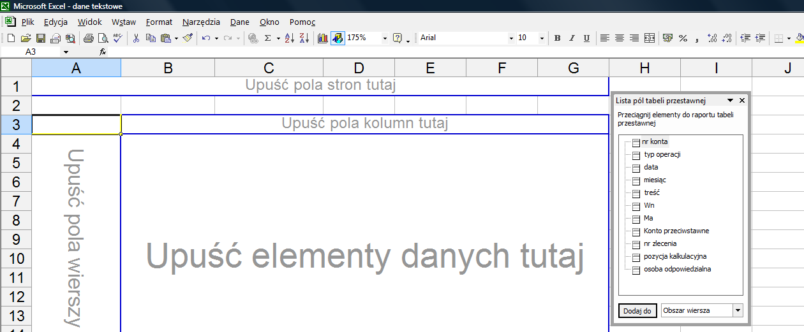This screenshot has height=332, width=804.
Task: Open Excel Help question mark icon
Action: pos(398,38)
